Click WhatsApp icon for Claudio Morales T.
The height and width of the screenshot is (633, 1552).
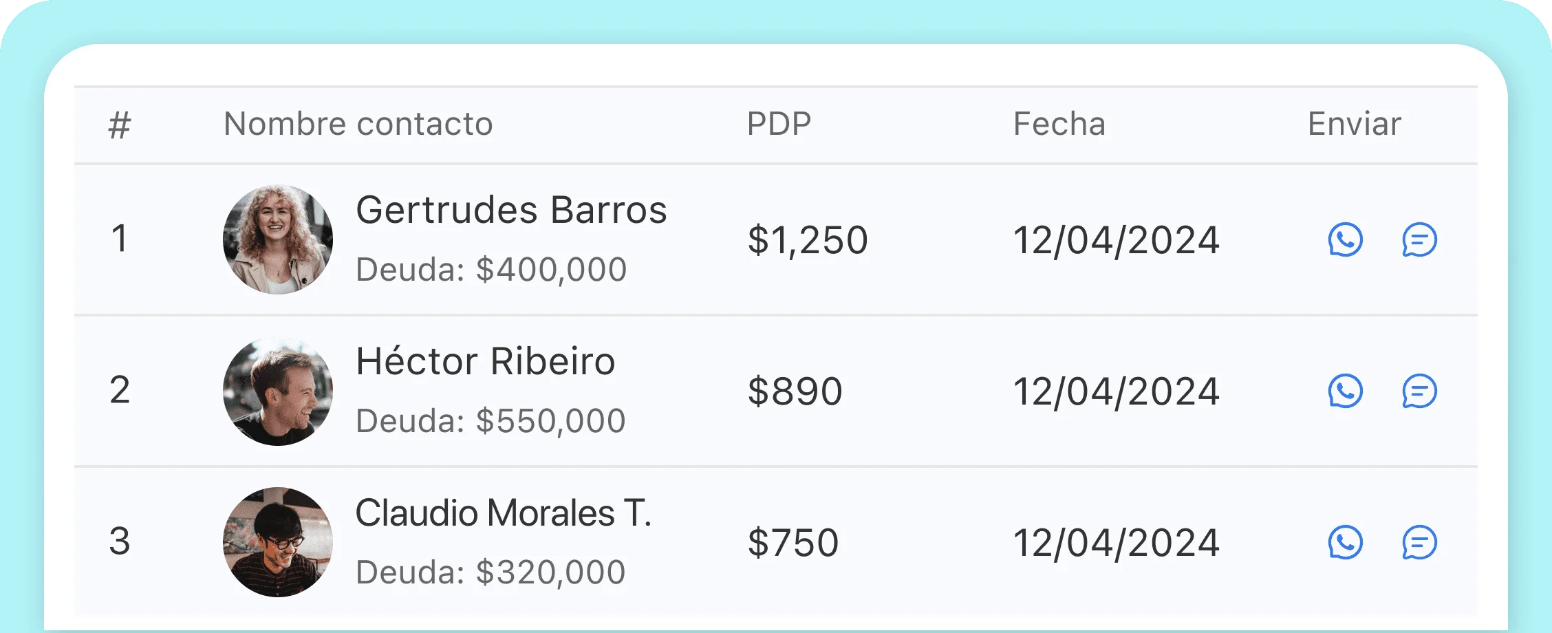[1345, 542]
